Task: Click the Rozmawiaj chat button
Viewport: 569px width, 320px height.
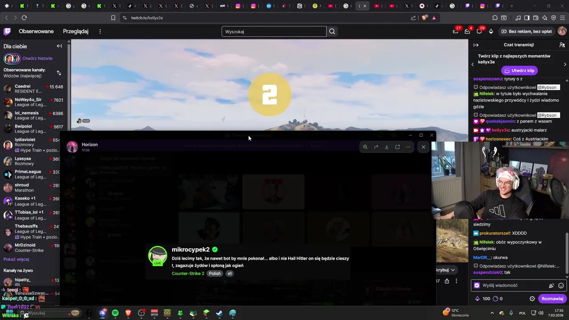Action: [553, 299]
